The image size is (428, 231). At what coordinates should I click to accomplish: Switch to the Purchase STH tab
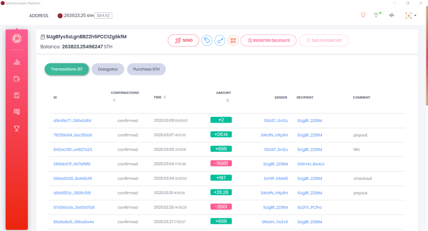146,69
